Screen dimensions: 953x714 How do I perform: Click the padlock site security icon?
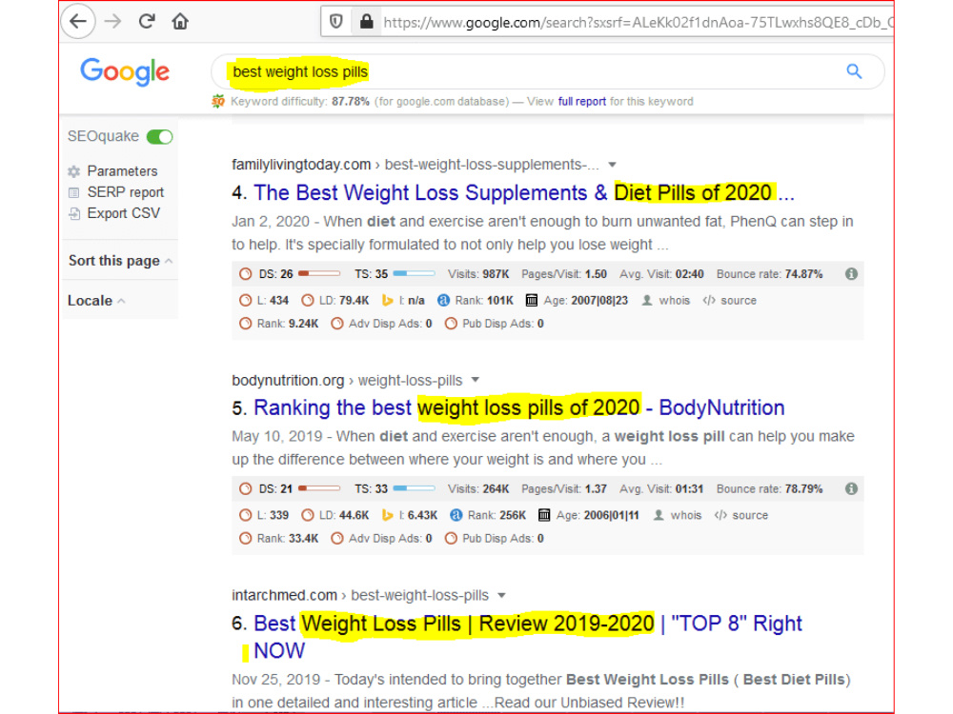click(x=367, y=23)
